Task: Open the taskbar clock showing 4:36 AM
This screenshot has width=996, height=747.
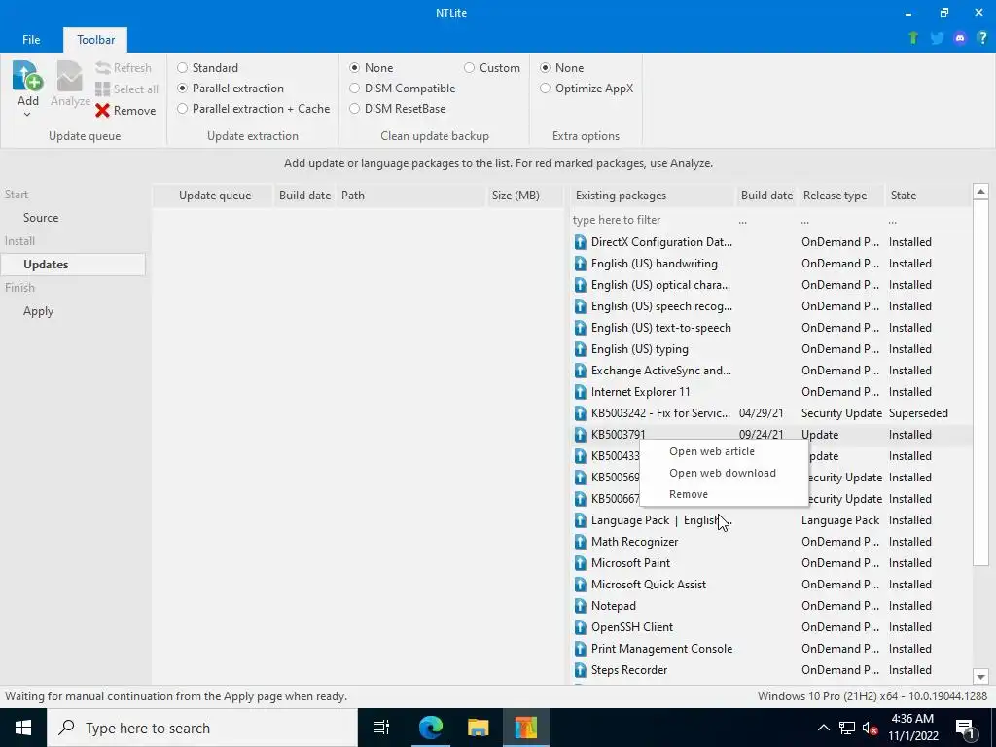Action: (912, 728)
